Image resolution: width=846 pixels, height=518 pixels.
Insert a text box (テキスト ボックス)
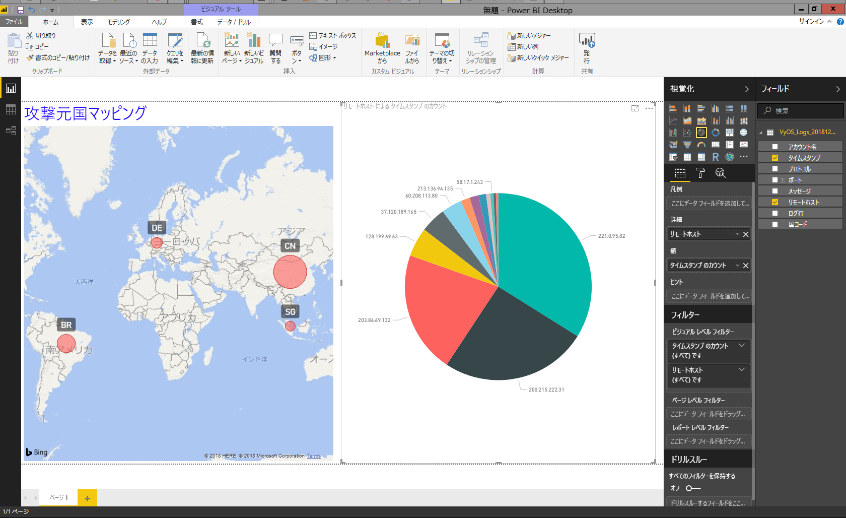click(x=332, y=36)
